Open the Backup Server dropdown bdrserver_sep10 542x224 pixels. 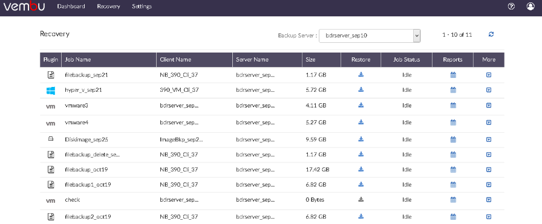click(x=370, y=36)
